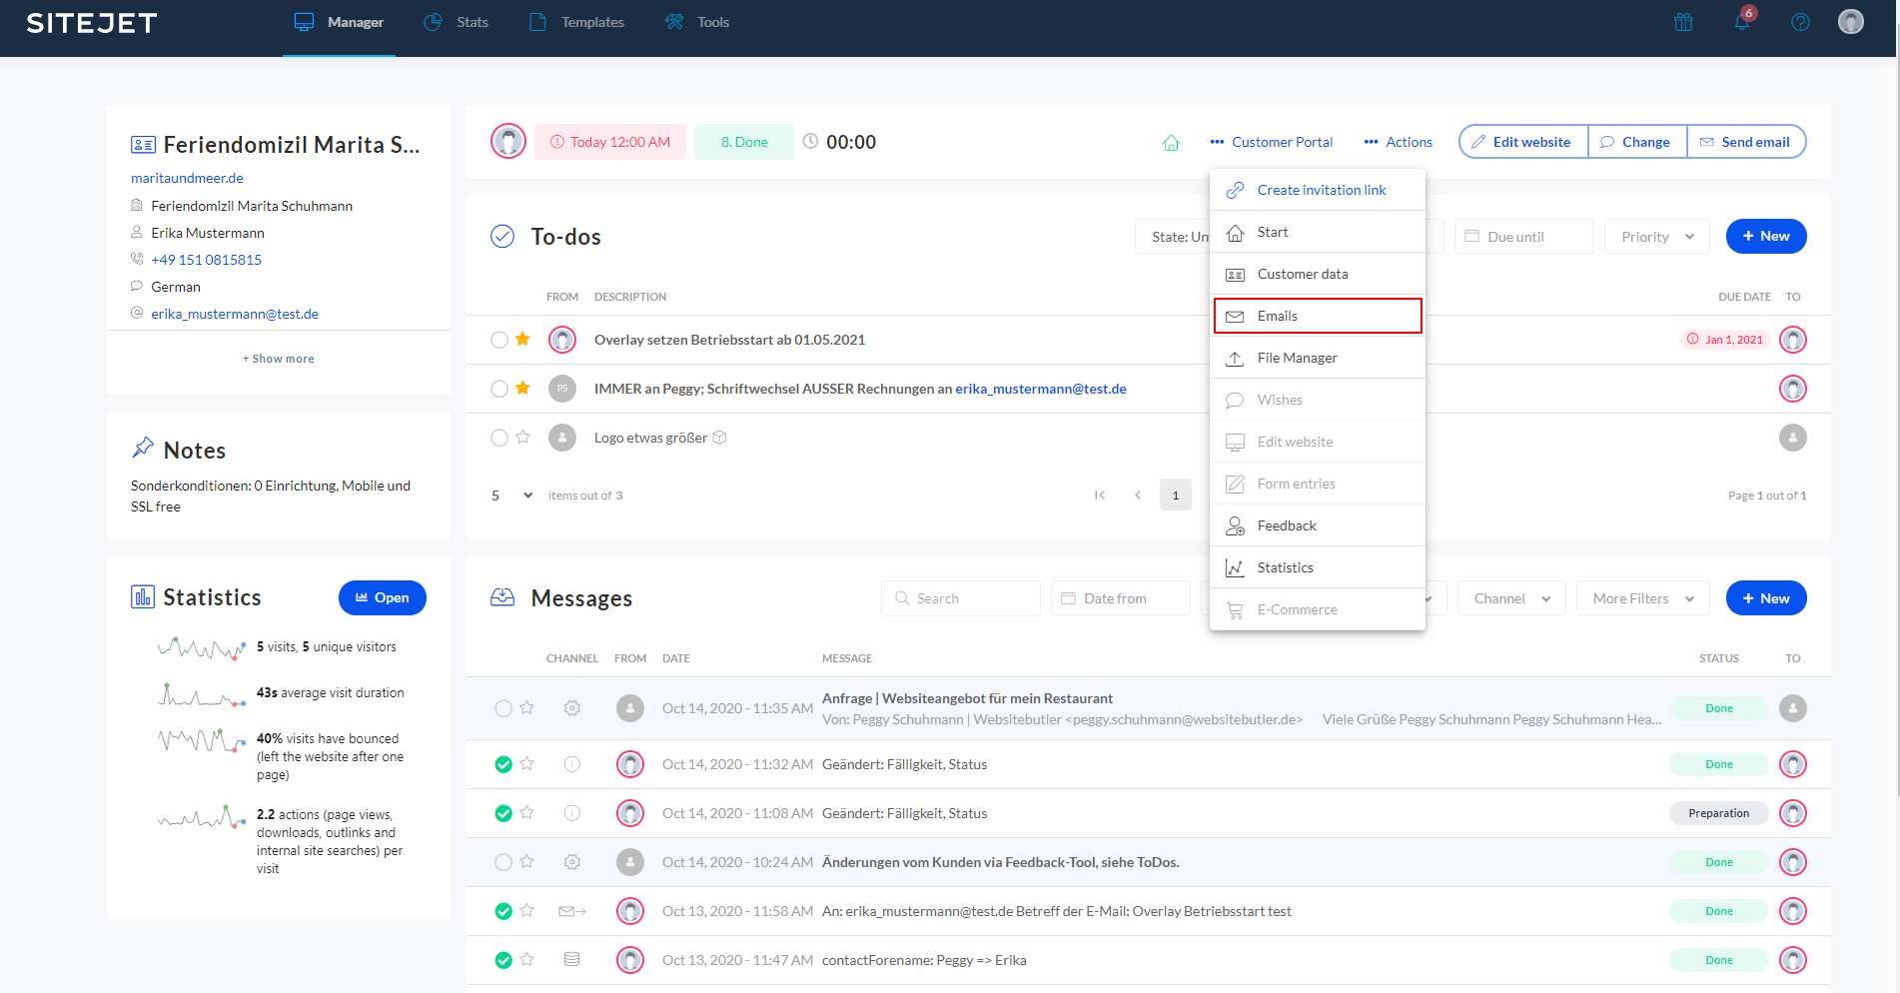Click the Edit website button
1900x993 pixels.
[1522, 142]
